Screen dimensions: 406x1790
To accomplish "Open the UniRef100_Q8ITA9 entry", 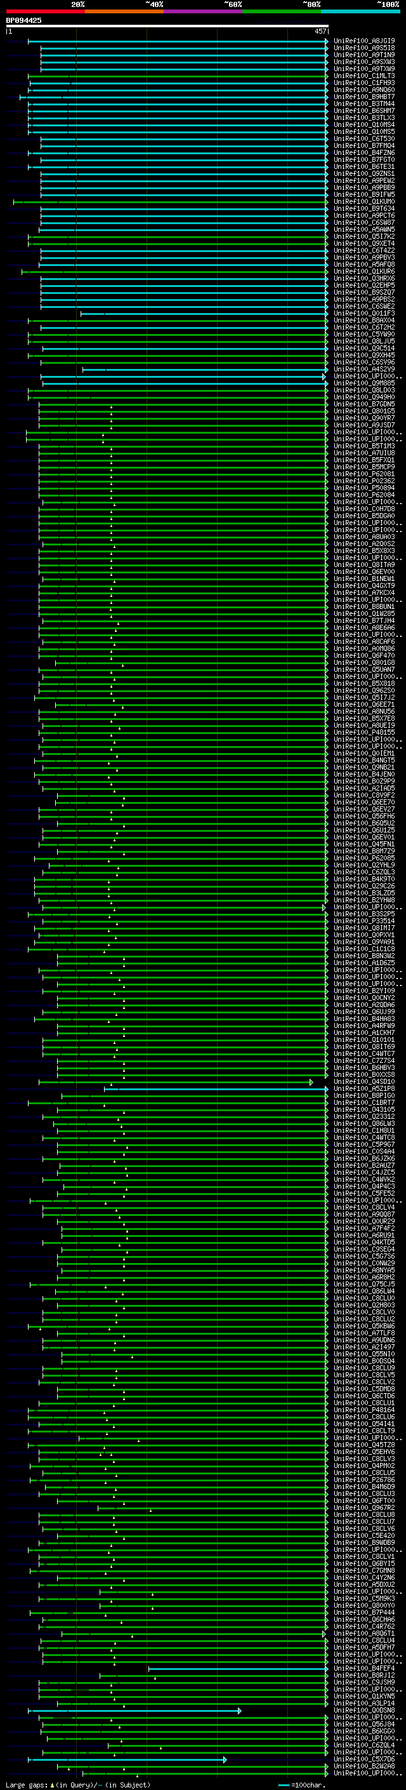I will click(364, 565).
